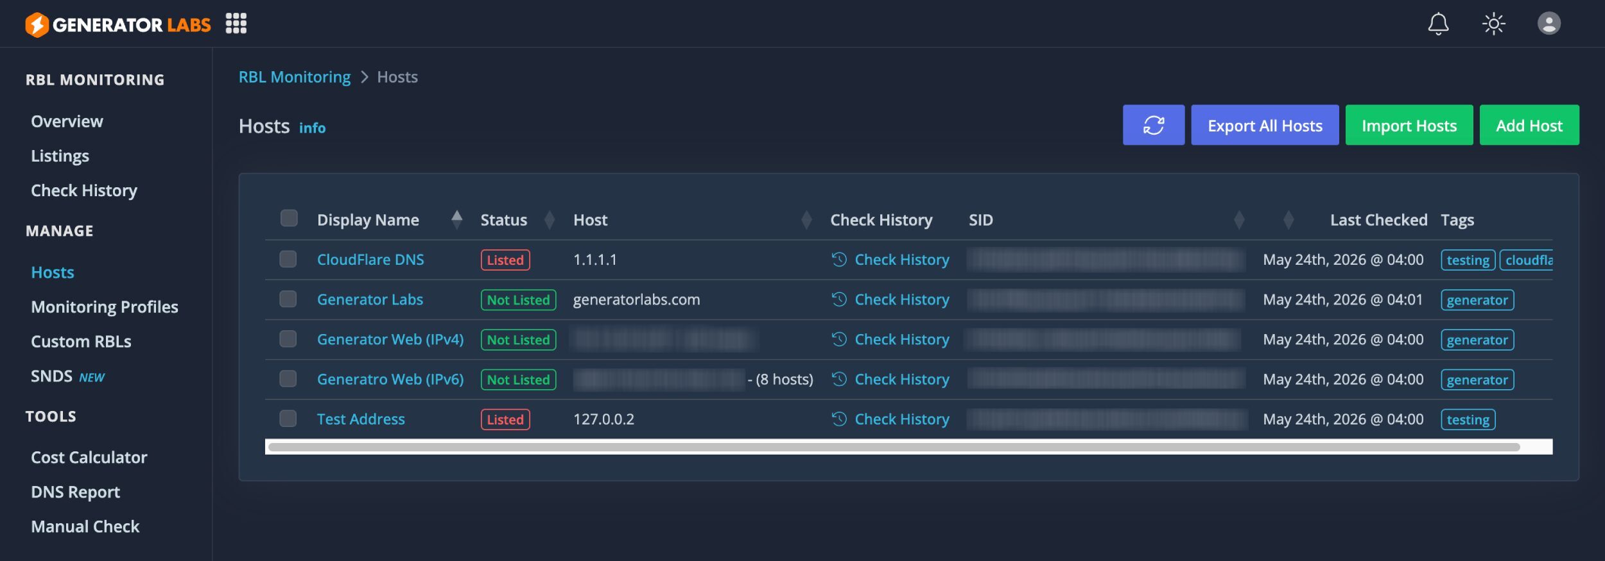Click host value 127.0.0.2
The width and height of the screenshot is (1605, 561).
point(603,419)
